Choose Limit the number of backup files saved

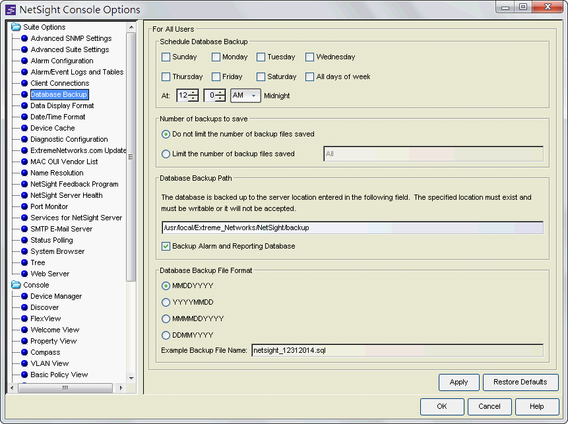pos(166,154)
